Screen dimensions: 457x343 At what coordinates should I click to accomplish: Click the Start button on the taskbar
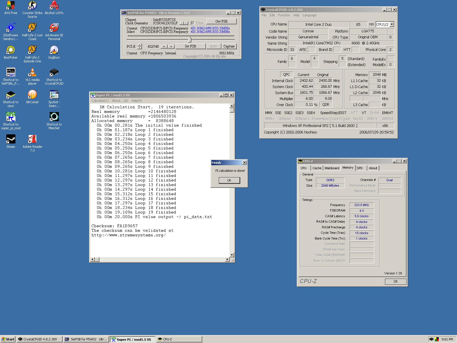pos(8,339)
